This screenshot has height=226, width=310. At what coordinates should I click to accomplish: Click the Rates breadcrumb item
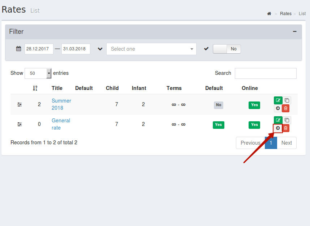pos(286,14)
